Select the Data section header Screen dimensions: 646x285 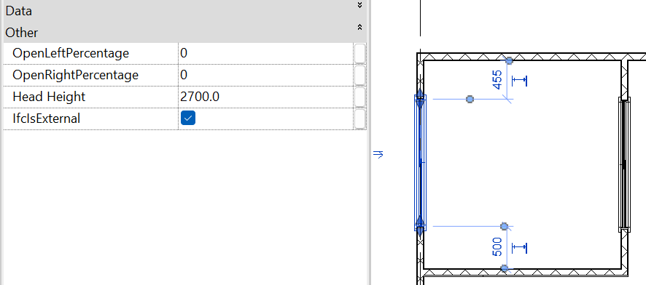click(185, 11)
